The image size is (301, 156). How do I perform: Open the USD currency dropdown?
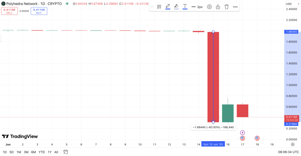pos(292,4)
